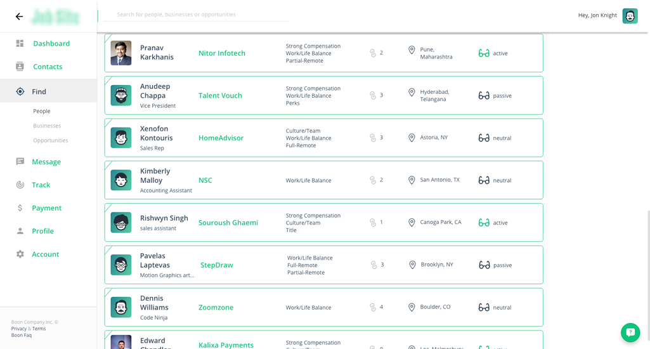Click the connections link icon for Rishwyn Singh
650x349 pixels.
click(x=373, y=223)
